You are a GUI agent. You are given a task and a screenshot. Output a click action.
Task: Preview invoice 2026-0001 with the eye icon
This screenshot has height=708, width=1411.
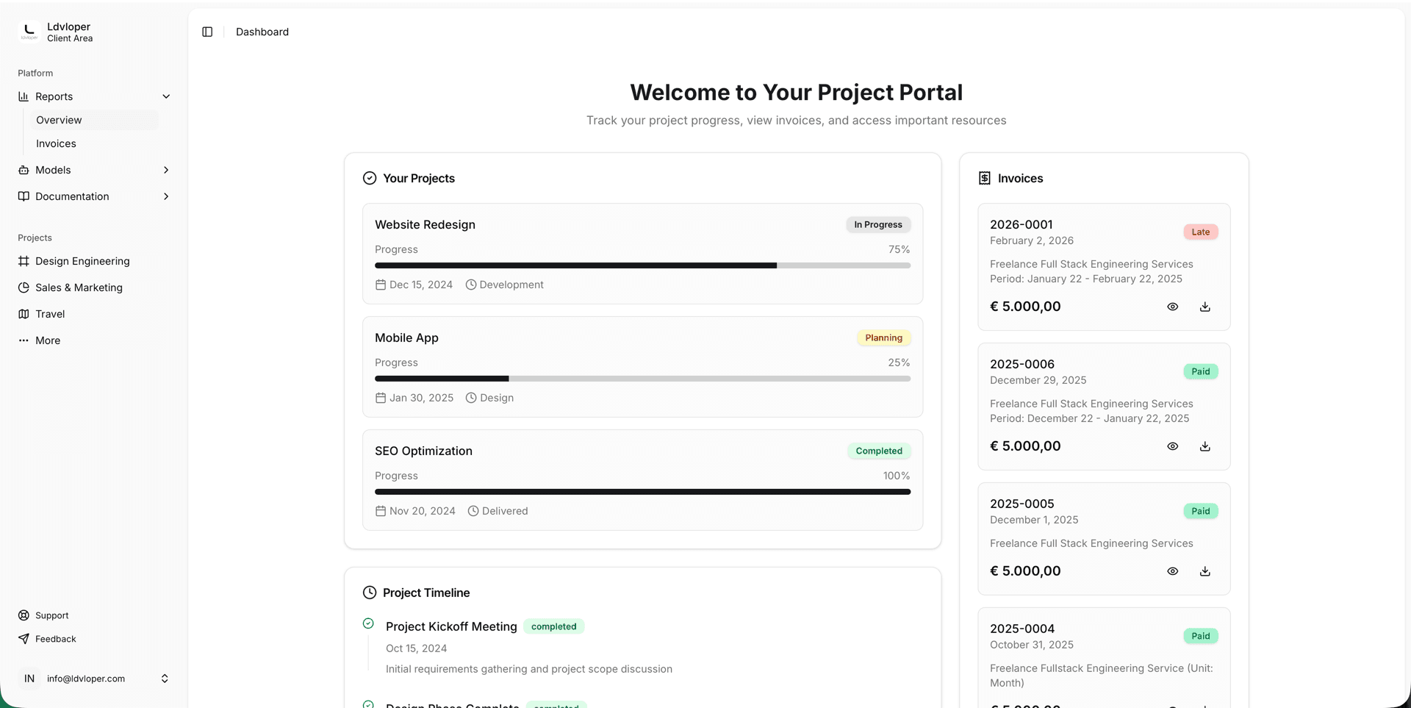(x=1172, y=307)
